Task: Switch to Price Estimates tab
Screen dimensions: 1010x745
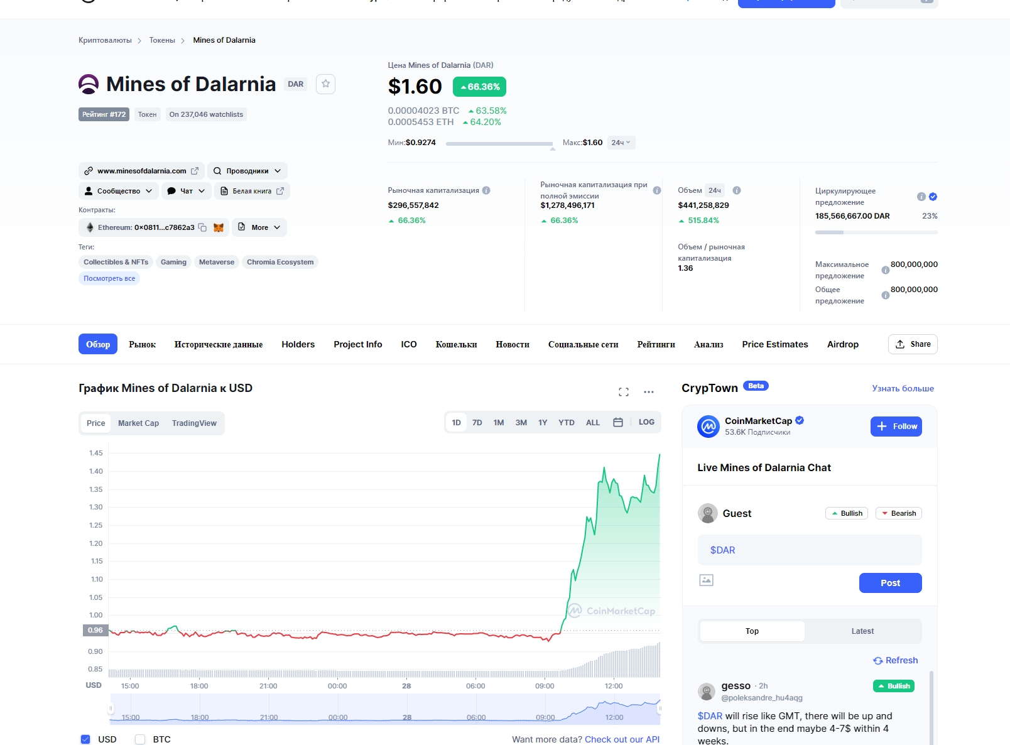Action: (775, 344)
